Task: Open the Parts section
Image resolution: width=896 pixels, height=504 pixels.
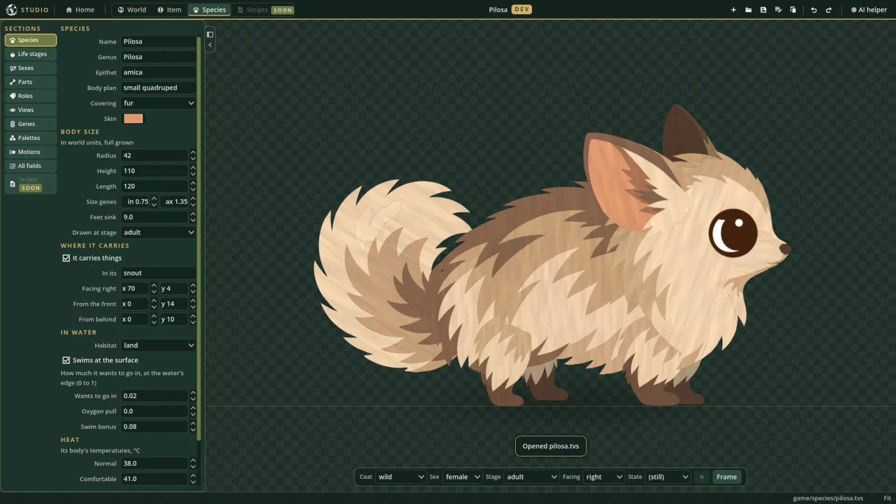Action: coord(31,82)
